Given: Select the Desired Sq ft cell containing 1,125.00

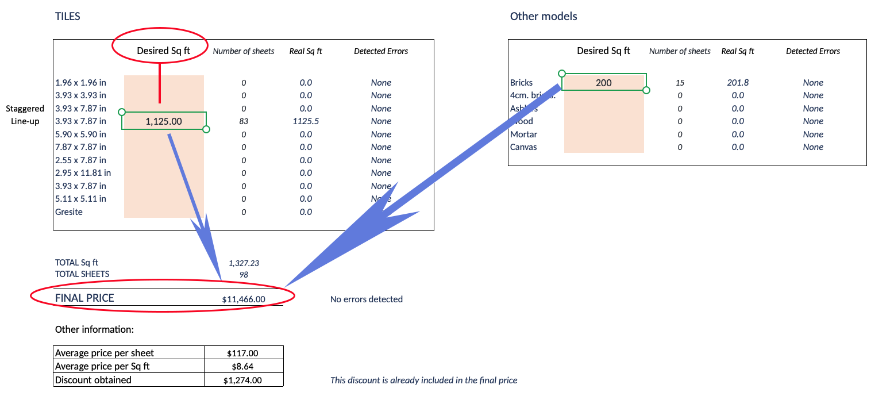Looking at the screenshot, I should click(x=164, y=121).
